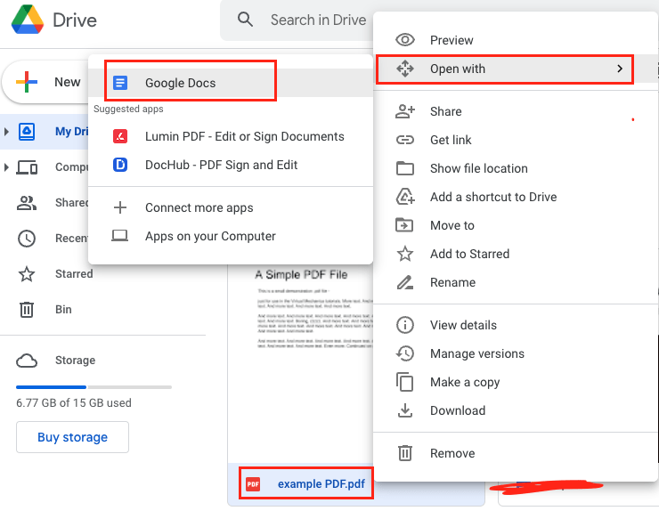Image resolution: width=659 pixels, height=519 pixels.
Task: Choose Apps on your Computer option
Action: [x=231, y=236]
